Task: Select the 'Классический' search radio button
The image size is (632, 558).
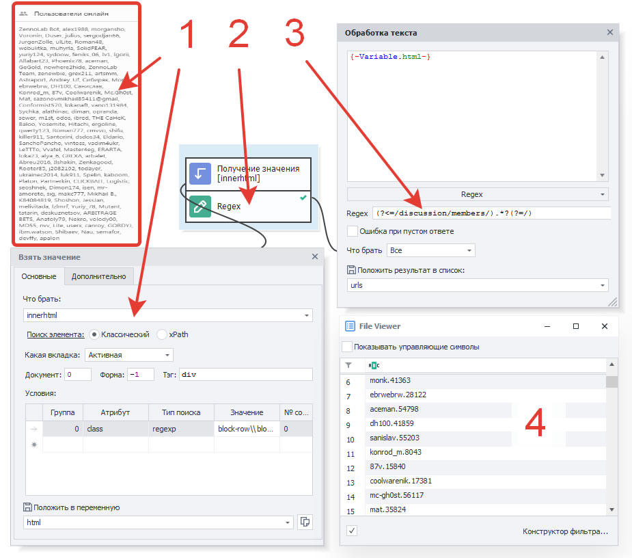Action: pyautogui.click(x=94, y=334)
